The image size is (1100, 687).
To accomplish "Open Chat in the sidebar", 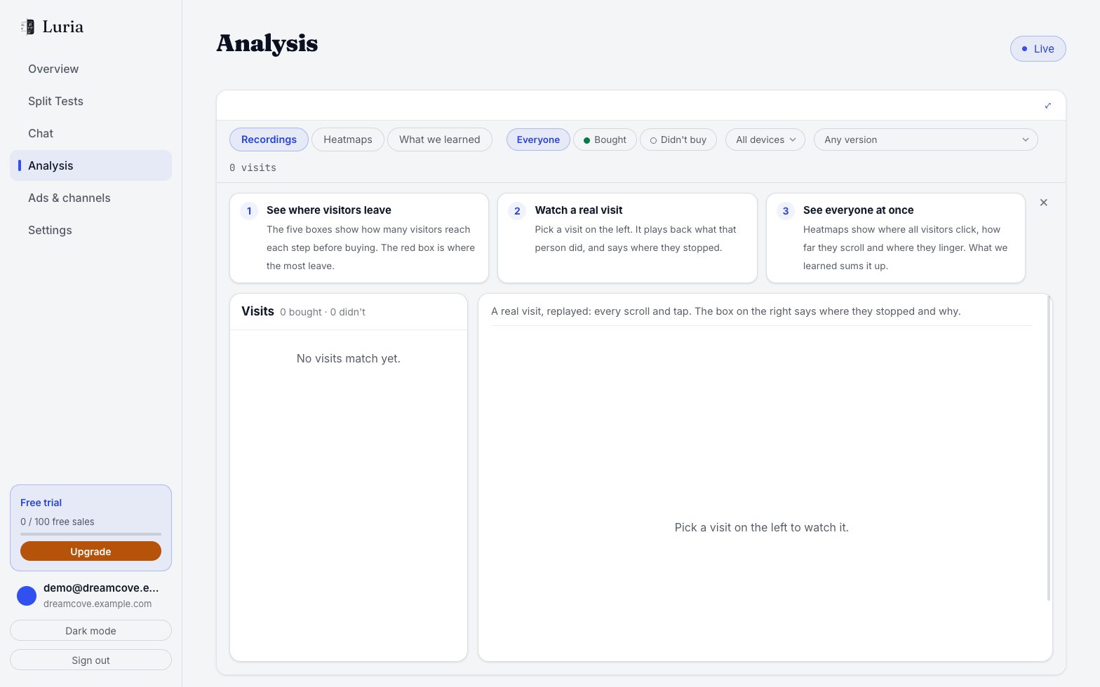I will 90,133.
